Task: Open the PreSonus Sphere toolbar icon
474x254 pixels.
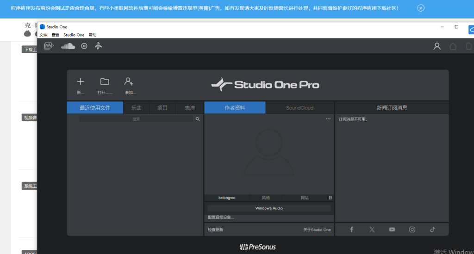Action: tap(49, 46)
